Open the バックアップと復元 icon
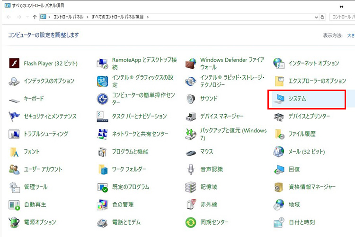 point(191,134)
